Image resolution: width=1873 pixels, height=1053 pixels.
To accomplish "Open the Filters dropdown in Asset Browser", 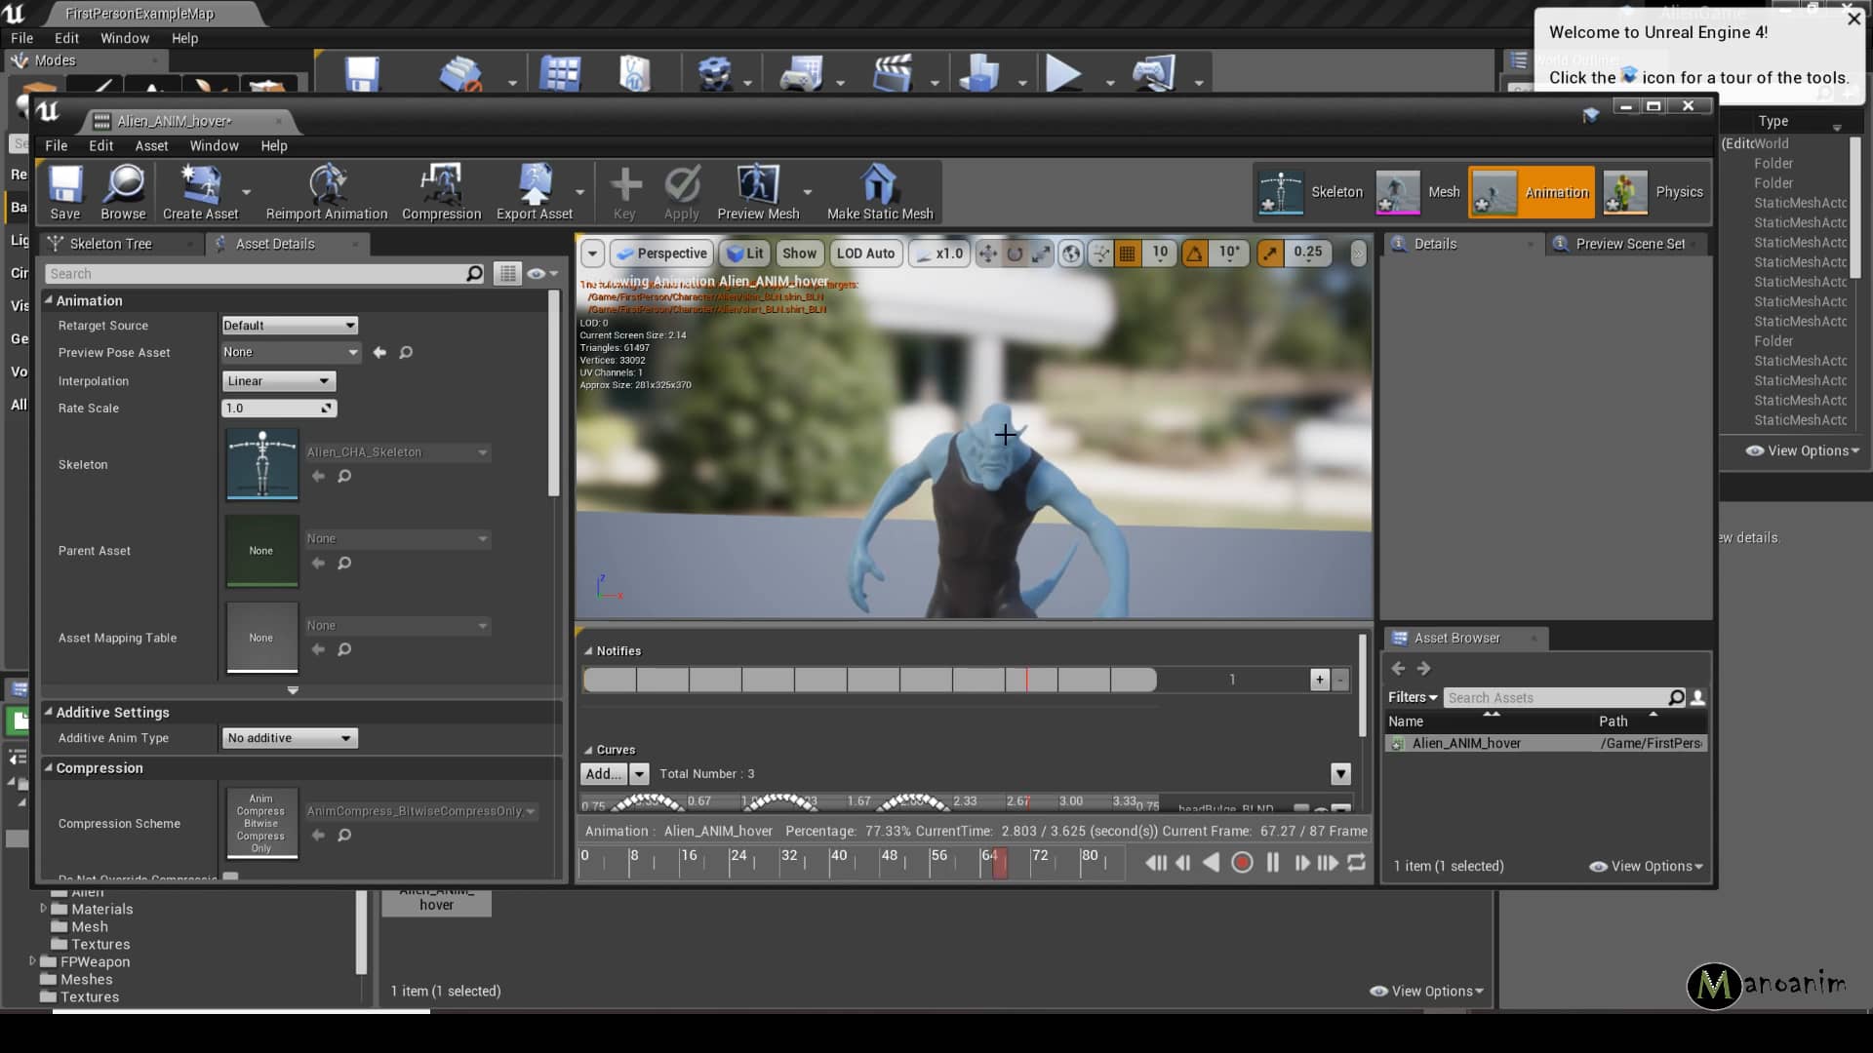I will coord(1412,697).
